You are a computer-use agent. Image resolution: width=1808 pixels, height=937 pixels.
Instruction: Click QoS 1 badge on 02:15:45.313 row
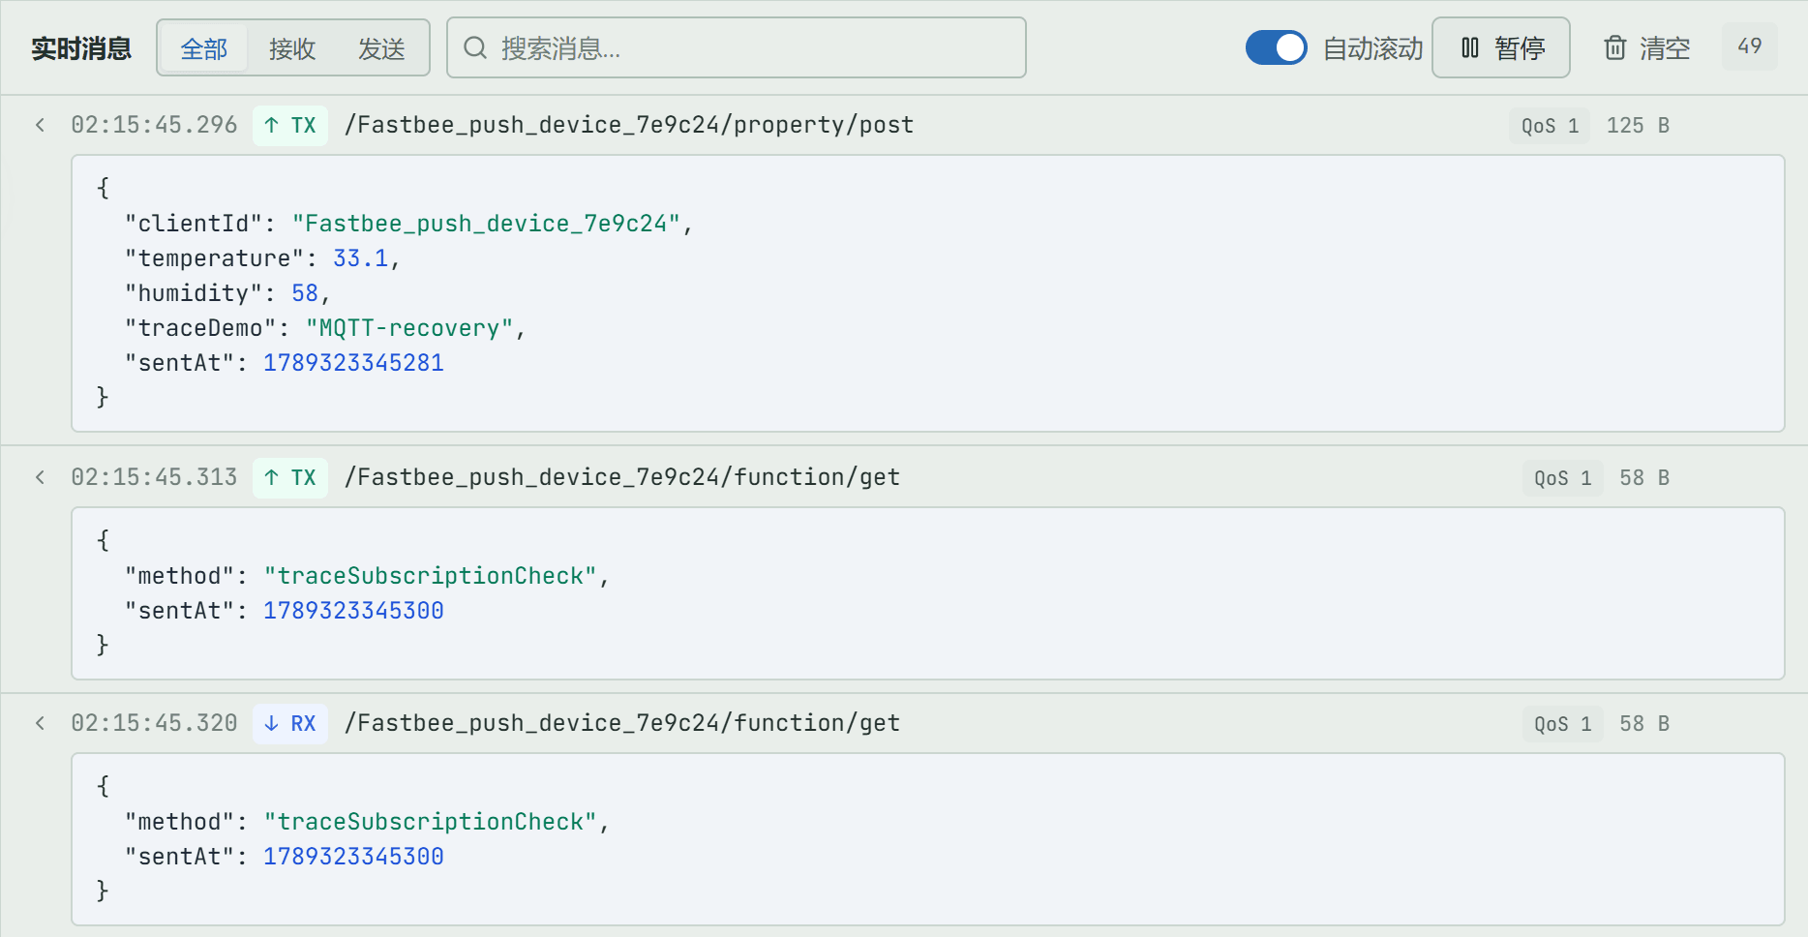[1562, 478]
